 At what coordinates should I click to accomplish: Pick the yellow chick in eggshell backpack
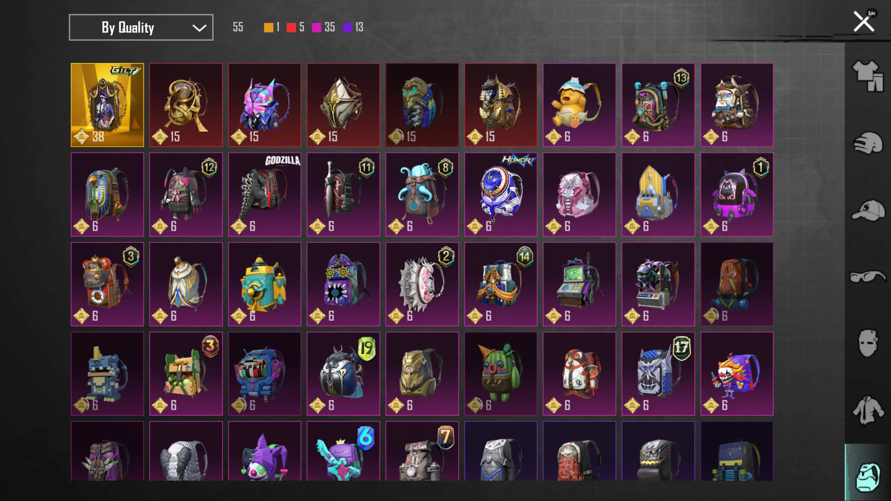tap(579, 105)
